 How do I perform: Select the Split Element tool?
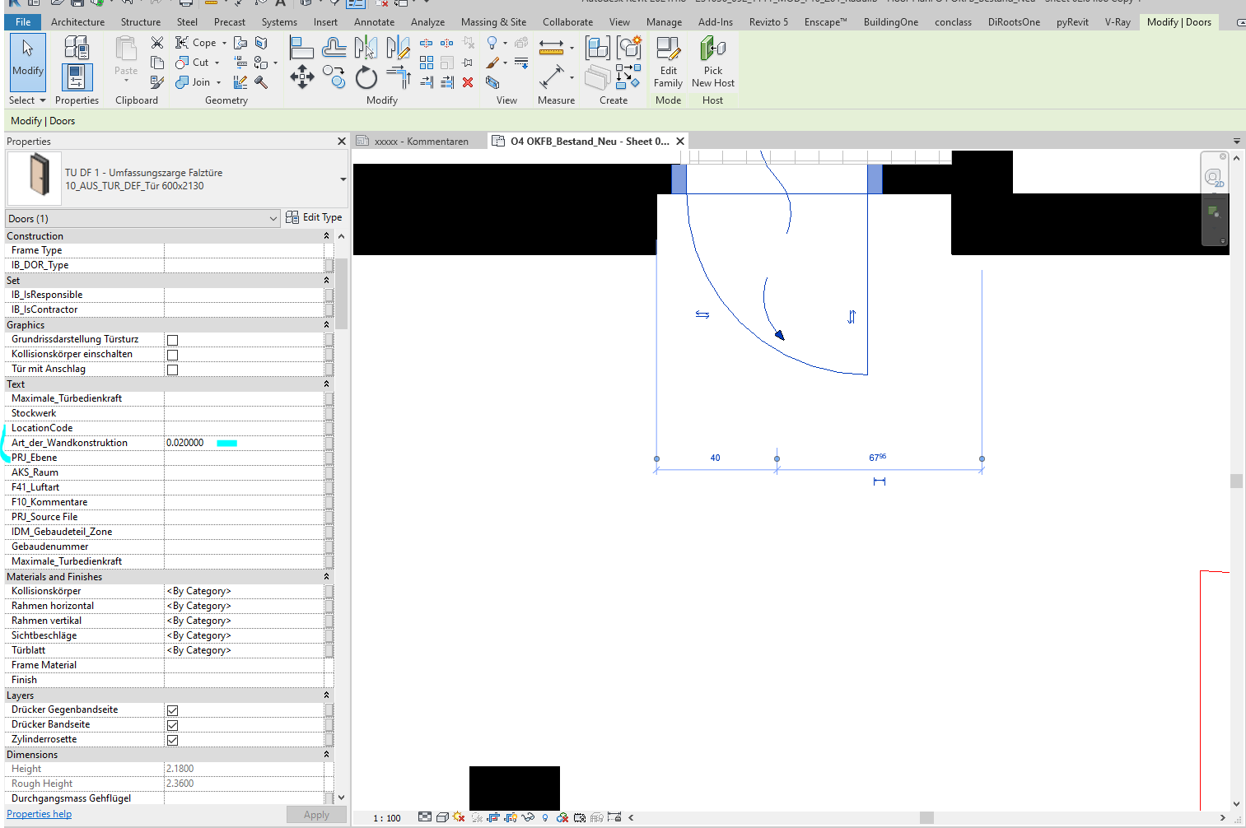pyautogui.click(x=426, y=43)
